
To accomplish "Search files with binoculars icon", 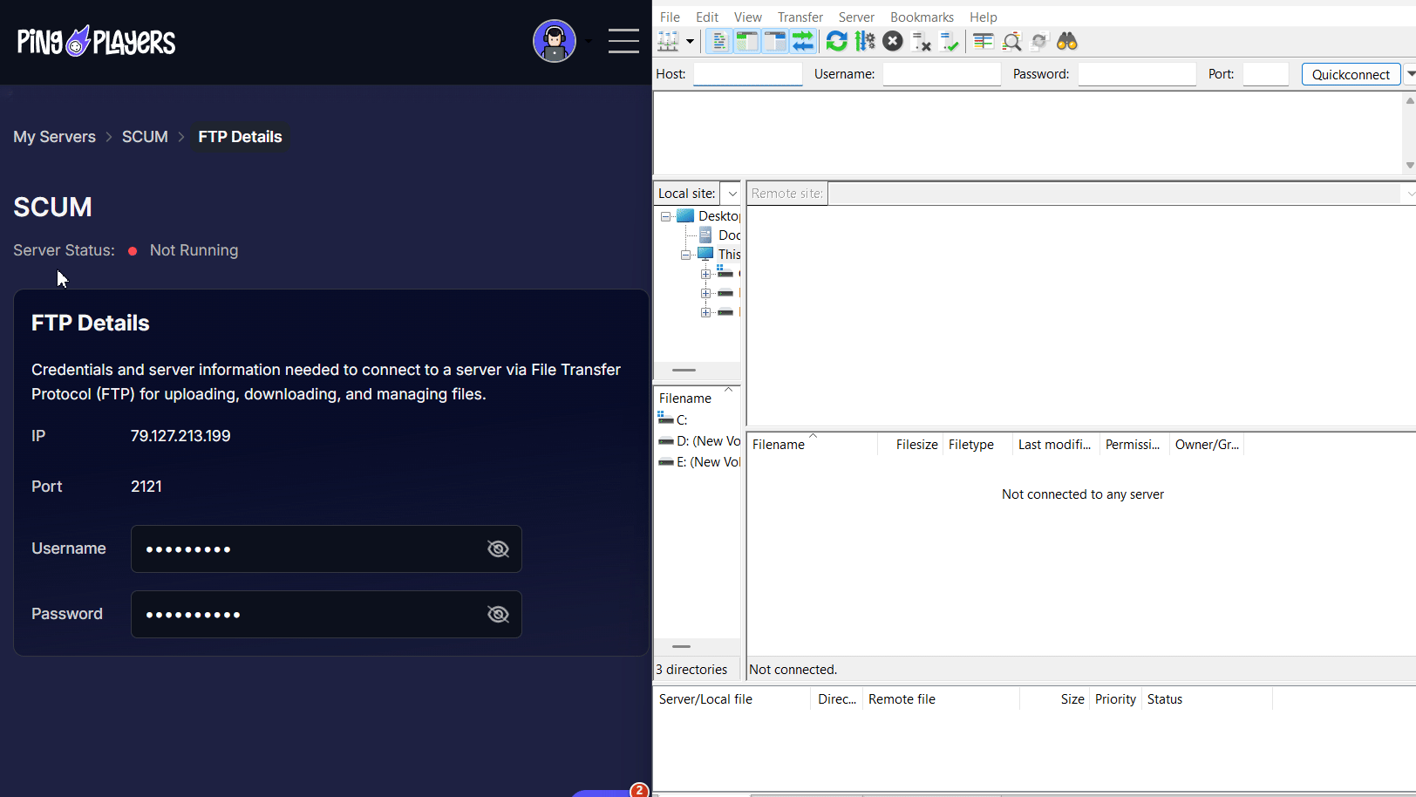I will (x=1067, y=41).
